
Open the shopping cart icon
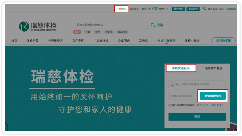(156, 8)
